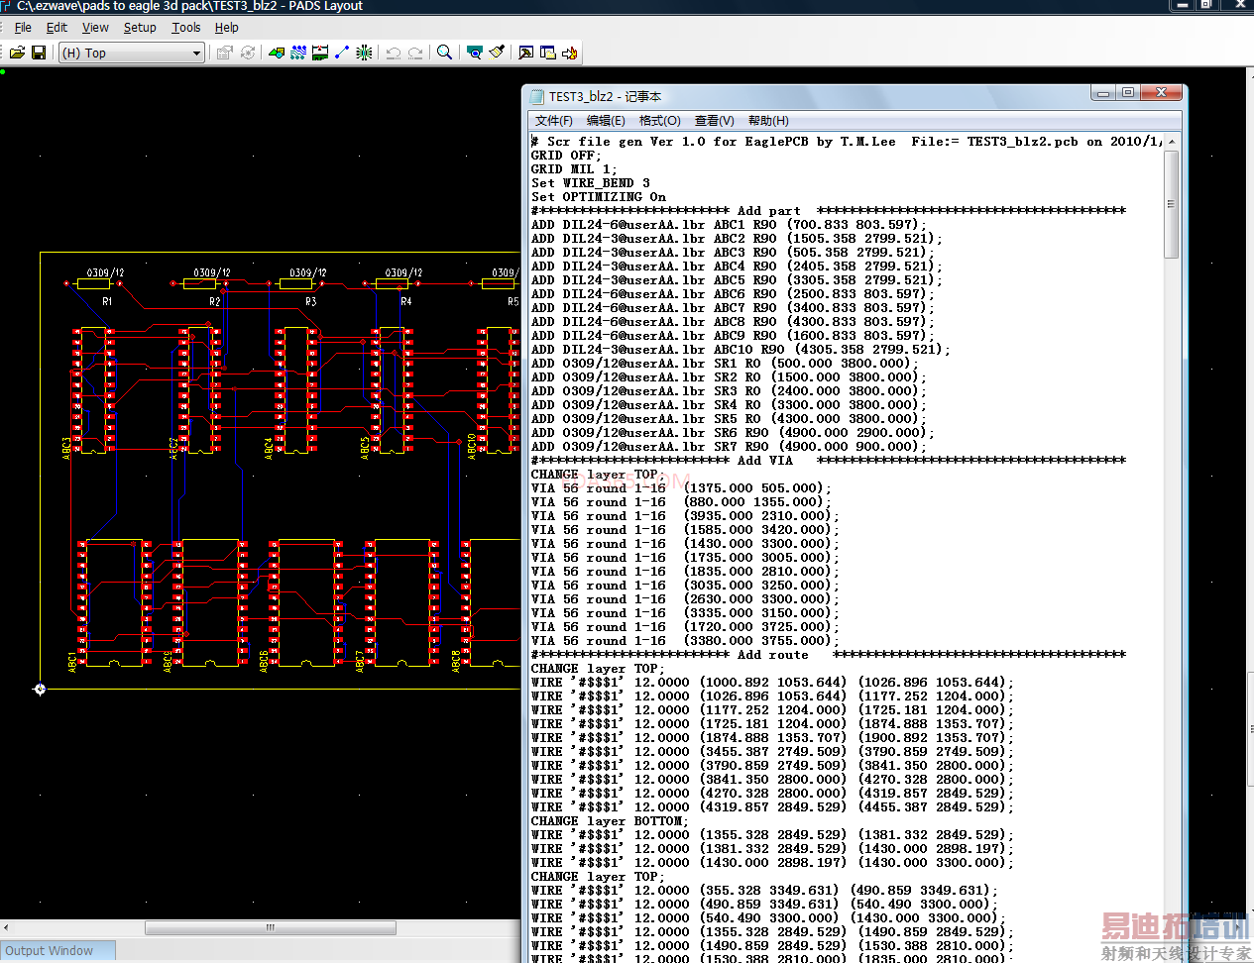Click the Zoom magnifier icon
Screen dimensions: 1254x963
[x=445, y=53]
